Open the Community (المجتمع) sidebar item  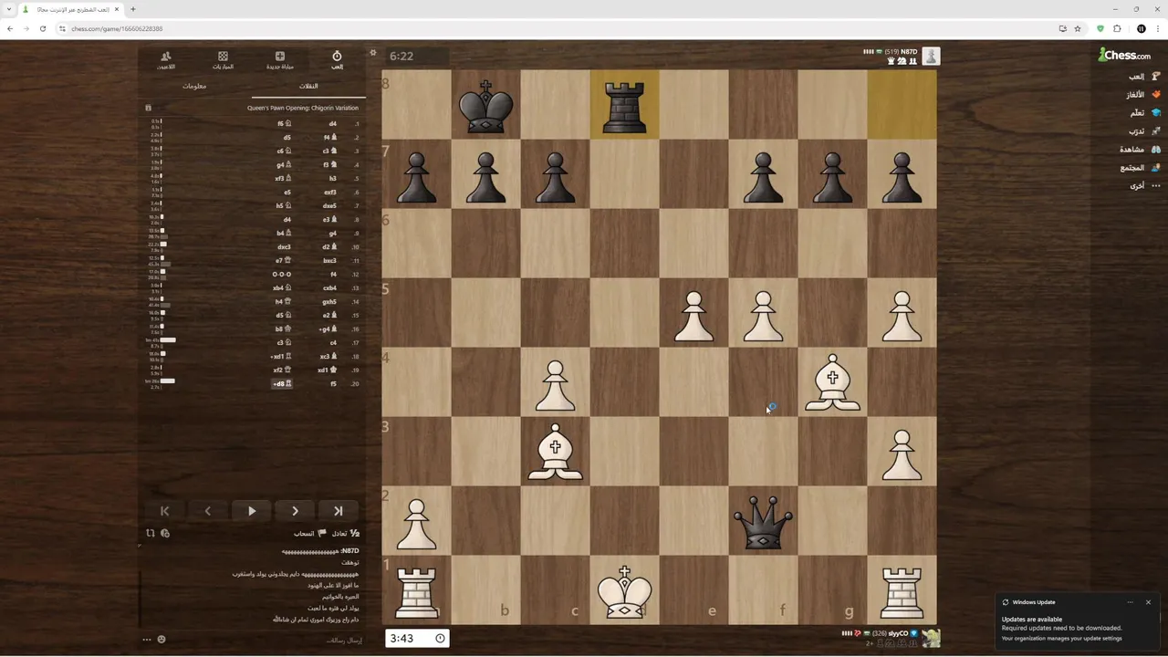click(1141, 168)
